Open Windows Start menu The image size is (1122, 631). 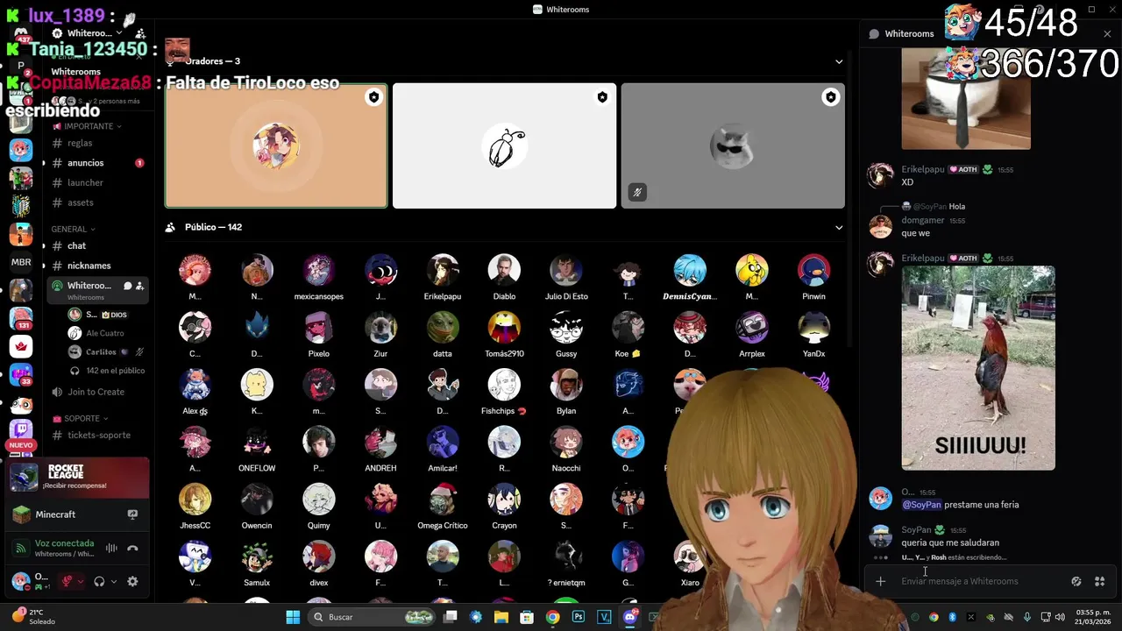click(293, 617)
